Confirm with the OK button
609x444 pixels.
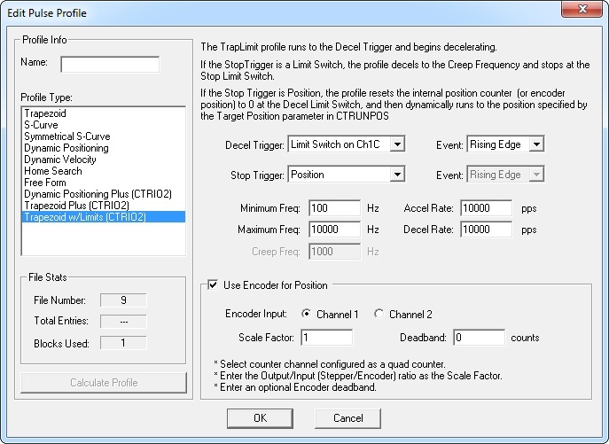tap(260, 418)
